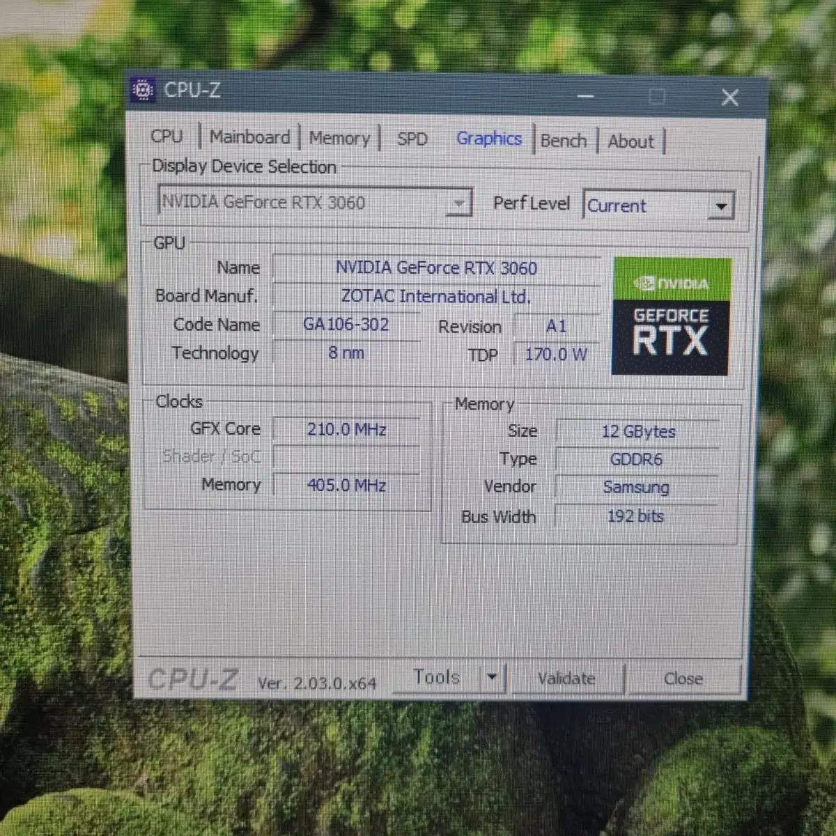Select the GA106-302 code name value
The image size is (836, 836).
tap(346, 324)
